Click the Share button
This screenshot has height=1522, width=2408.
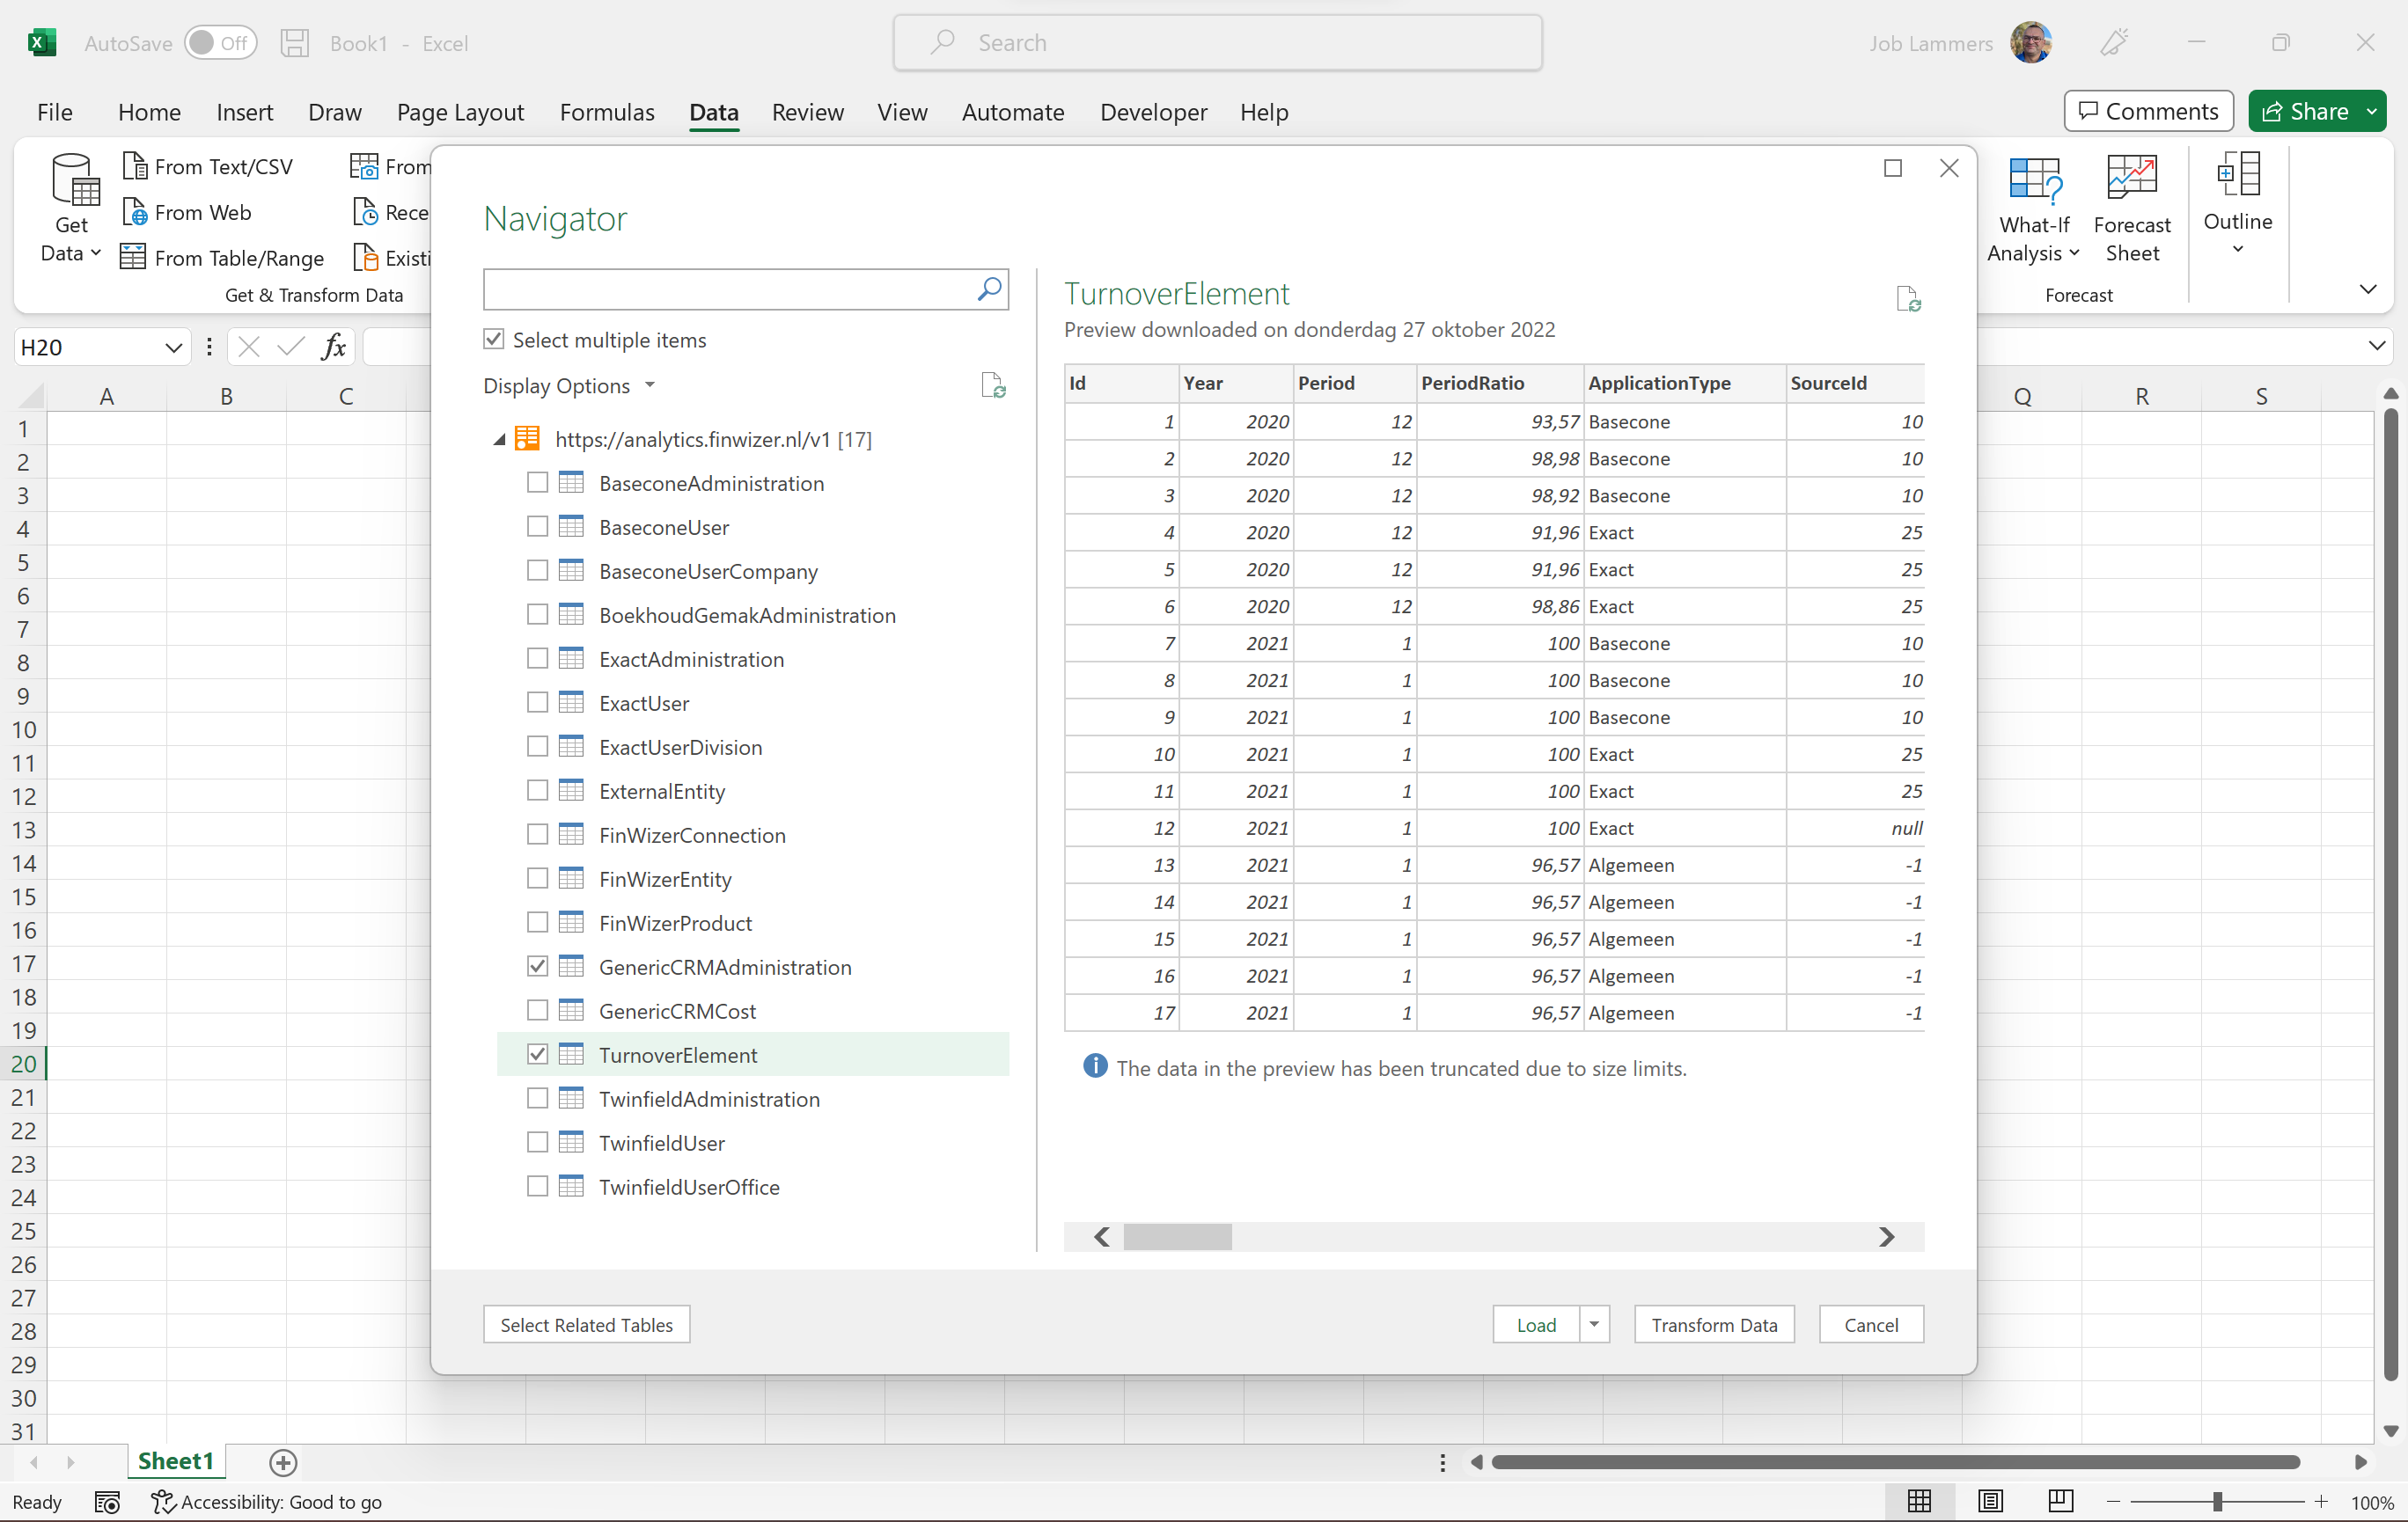pyautogui.click(x=2304, y=111)
